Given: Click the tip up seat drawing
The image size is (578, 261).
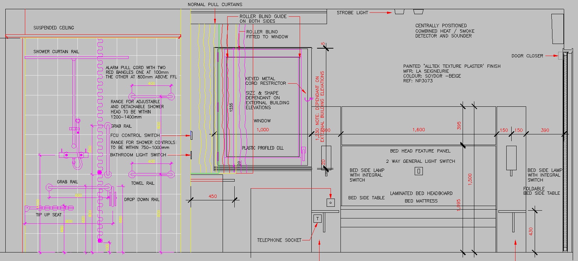Looking at the screenshot, I should pos(49,208).
